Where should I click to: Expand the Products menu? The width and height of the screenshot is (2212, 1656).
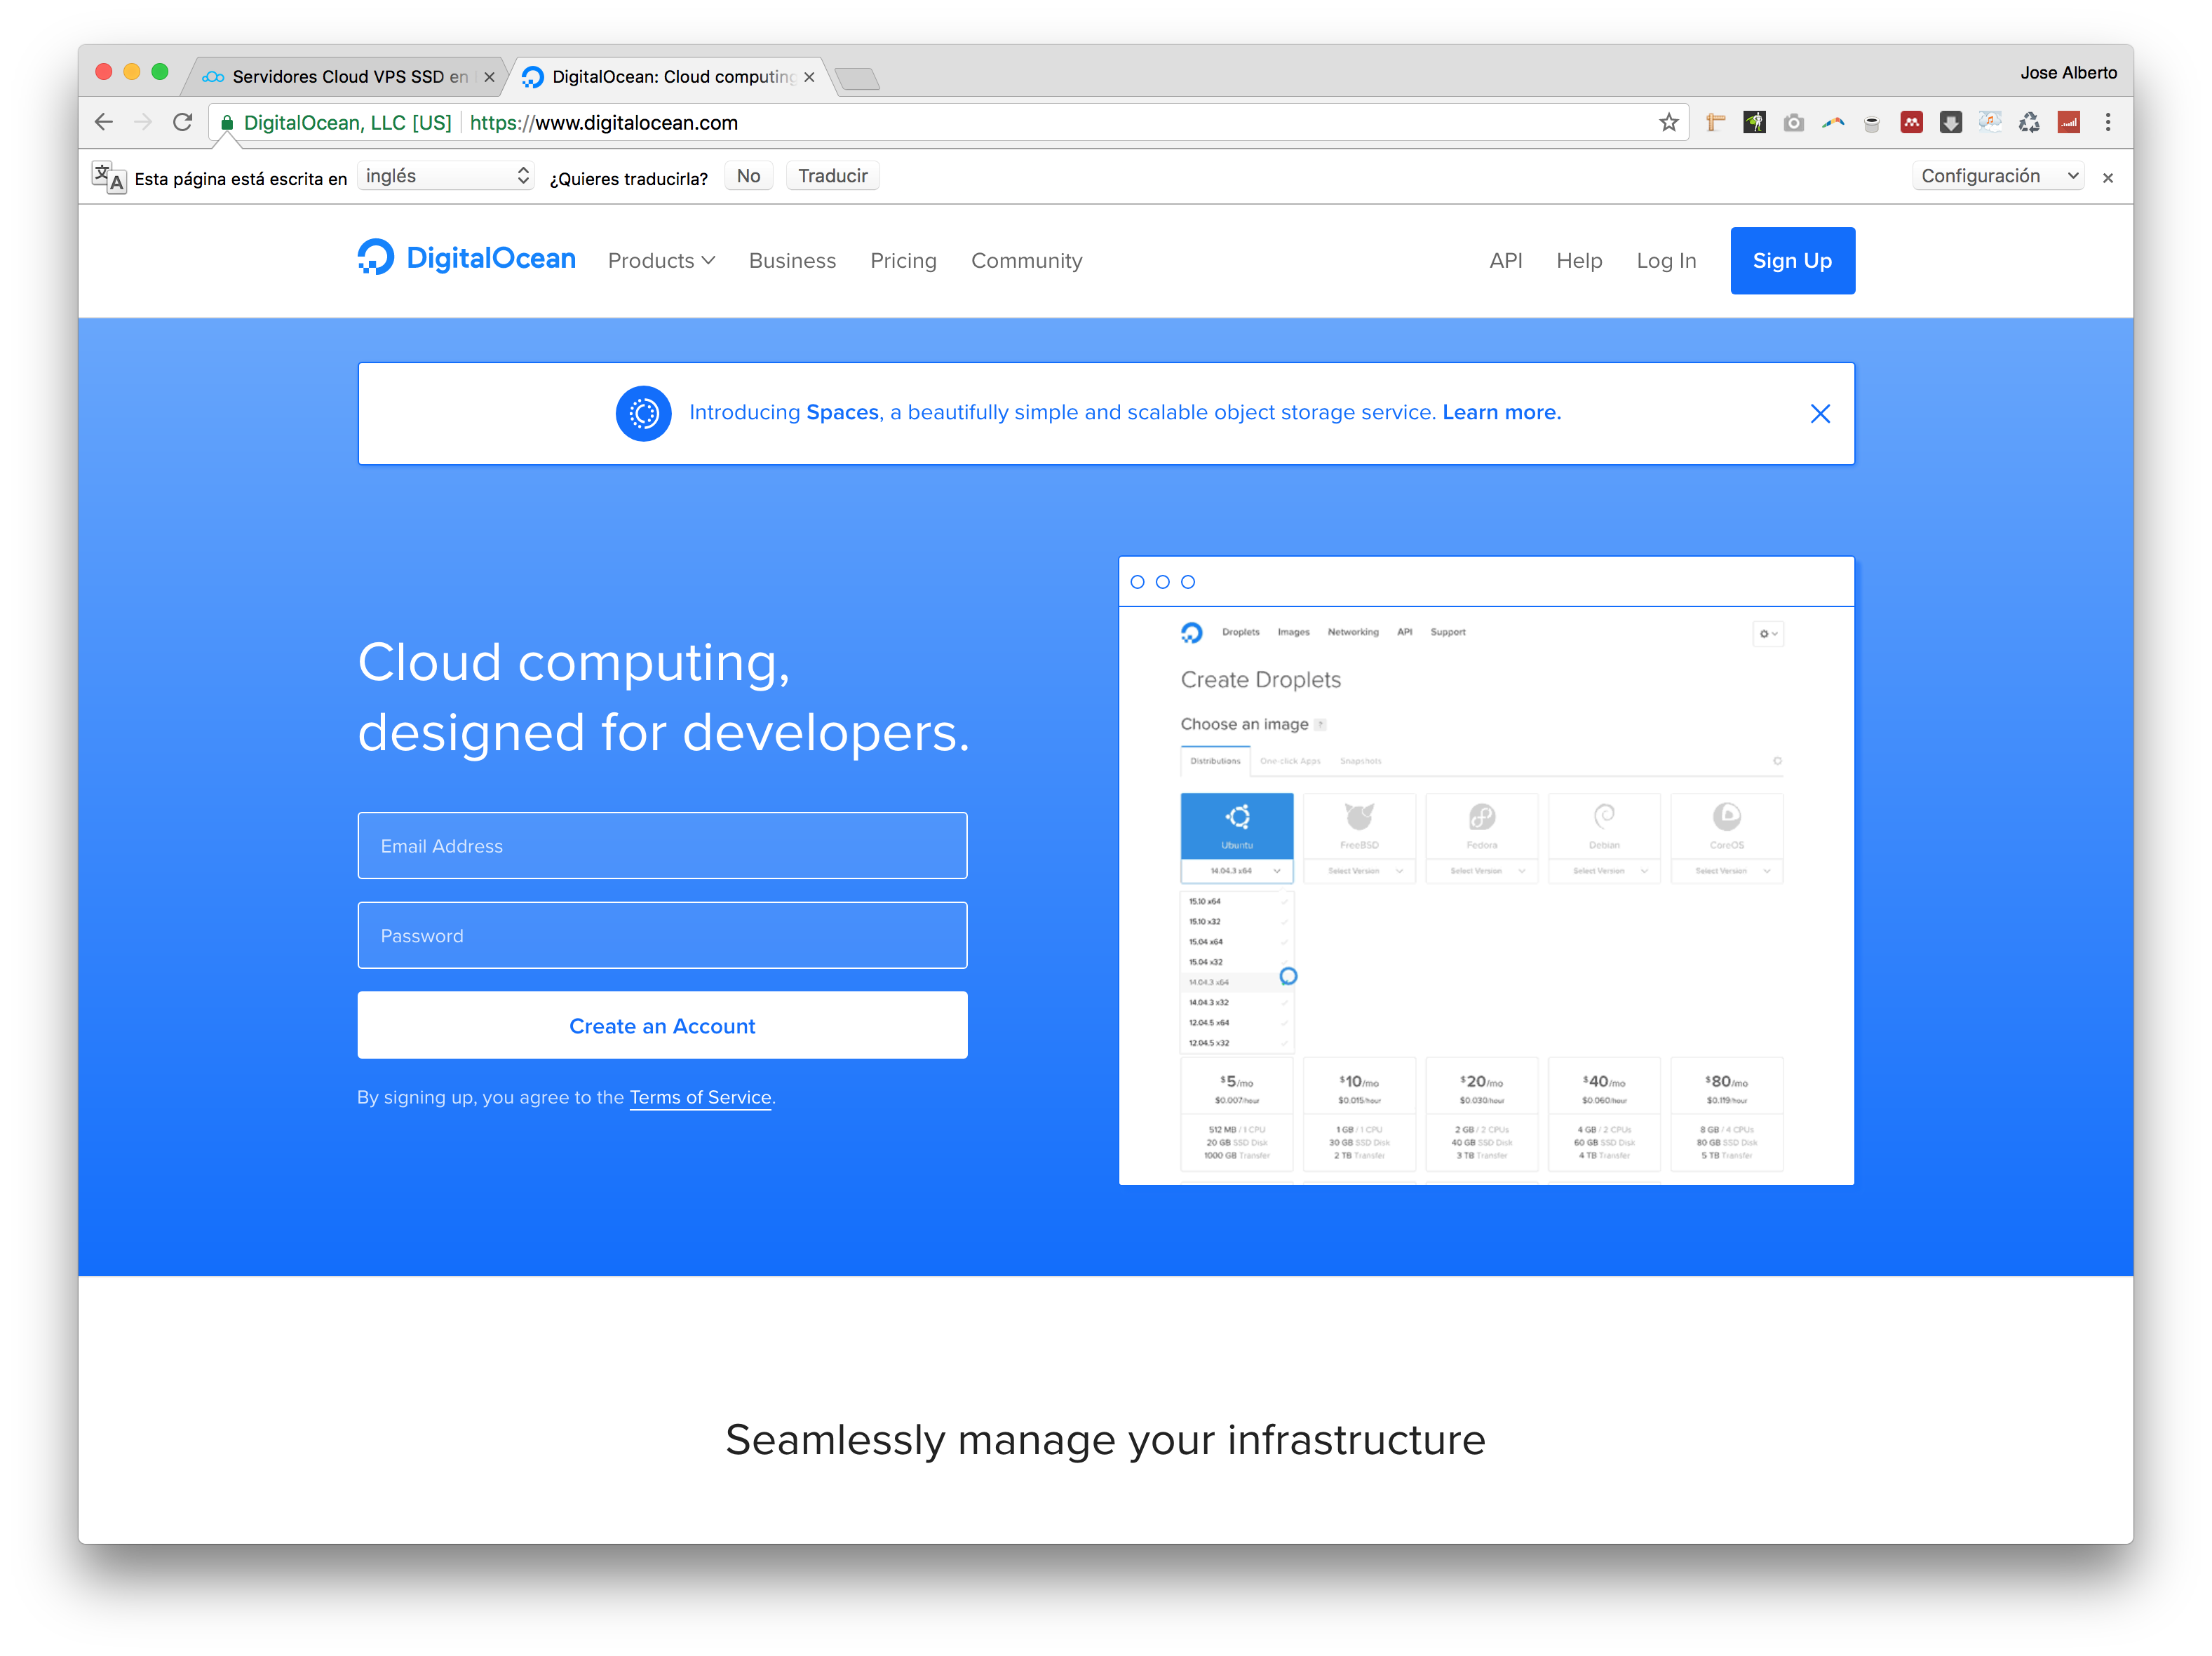pyautogui.click(x=661, y=261)
